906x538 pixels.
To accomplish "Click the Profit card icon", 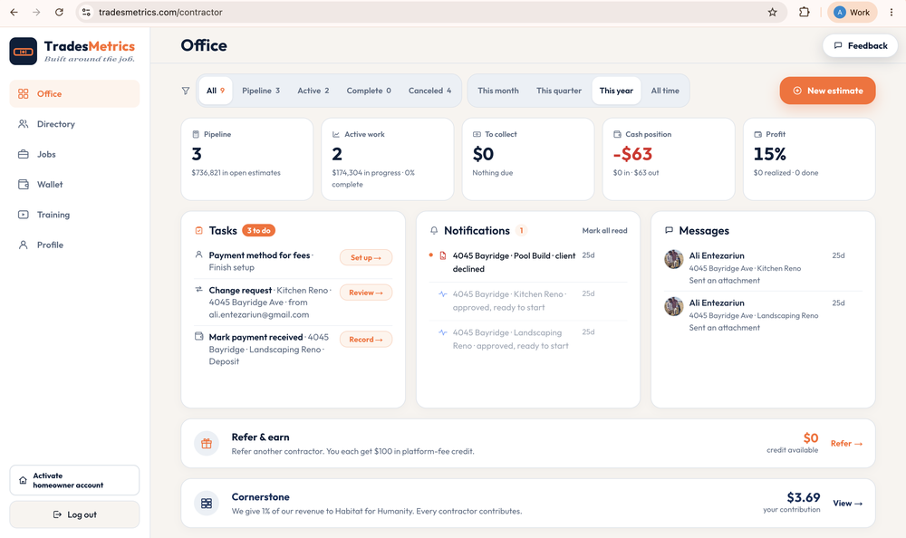I will pyautogui.click(x=757, y=134).
